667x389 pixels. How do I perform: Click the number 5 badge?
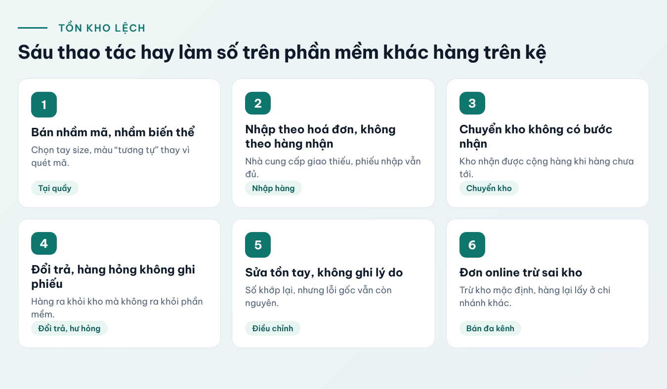(x=258, y=245)
